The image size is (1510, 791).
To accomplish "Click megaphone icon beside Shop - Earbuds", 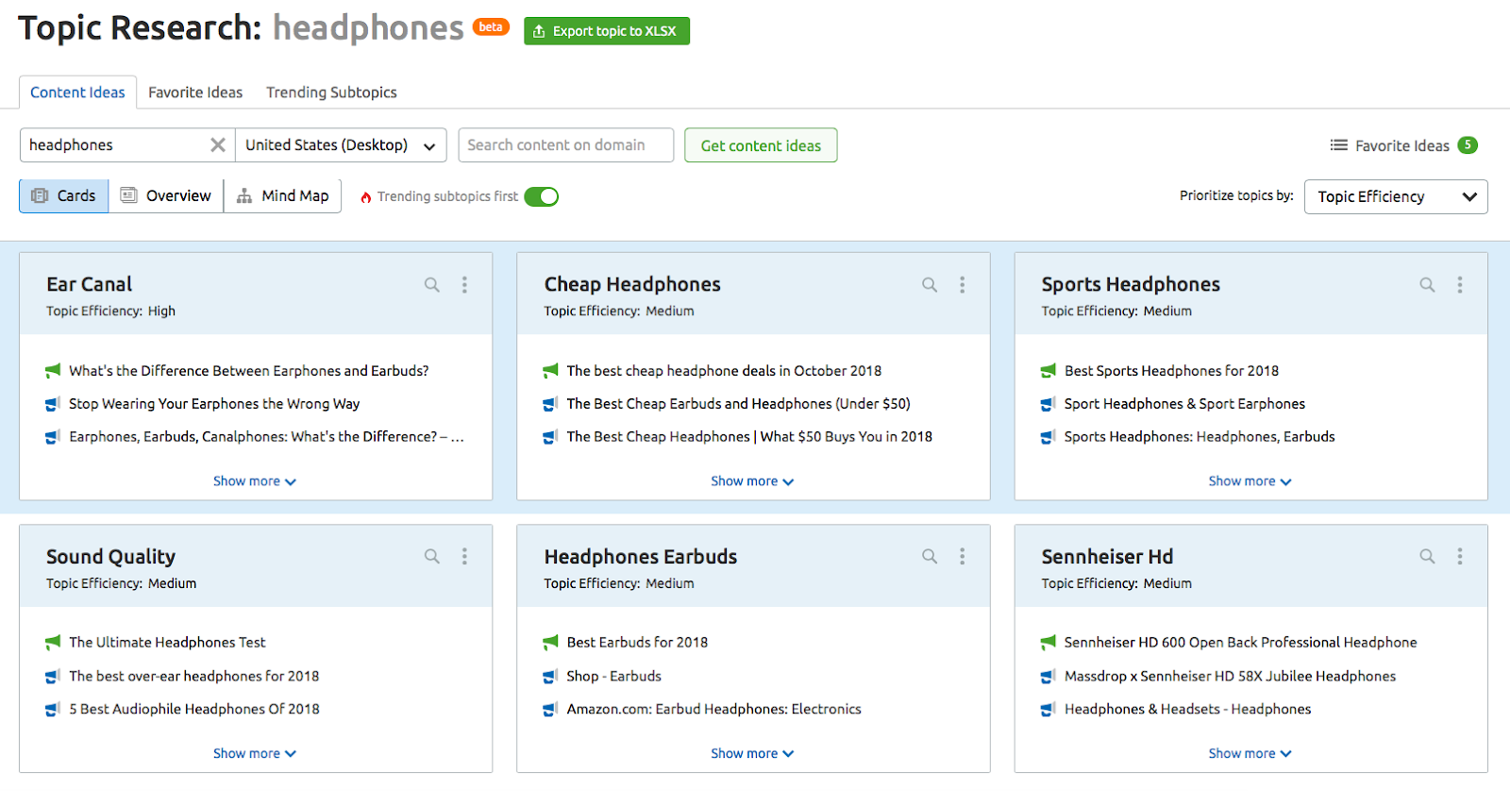I will [550, 677].
